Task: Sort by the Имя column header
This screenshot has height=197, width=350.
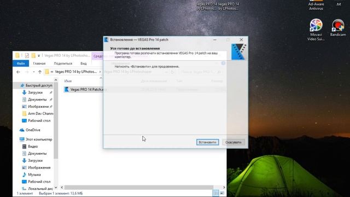Action: tap(68, 81)
